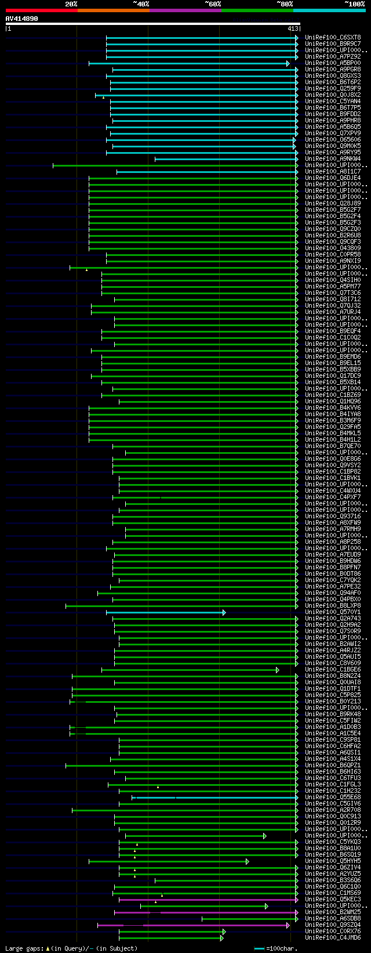Click the purple alignment bar for B2WM25
Image resolution: width=371 pixels, height=953 pixels.
point(206,912)
